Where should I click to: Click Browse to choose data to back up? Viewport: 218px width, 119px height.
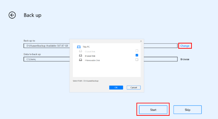tap(185, 59)
